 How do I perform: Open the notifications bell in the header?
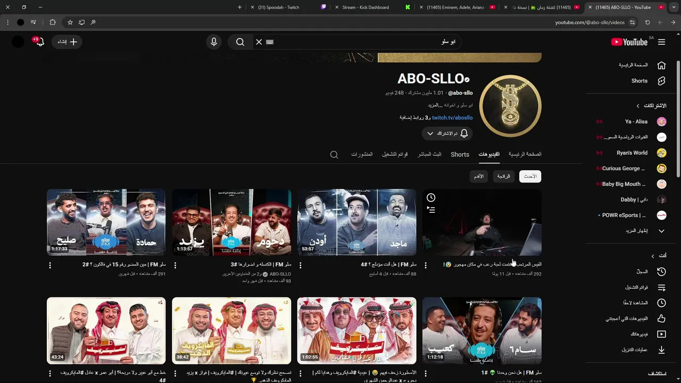click(x=39, y=42)
